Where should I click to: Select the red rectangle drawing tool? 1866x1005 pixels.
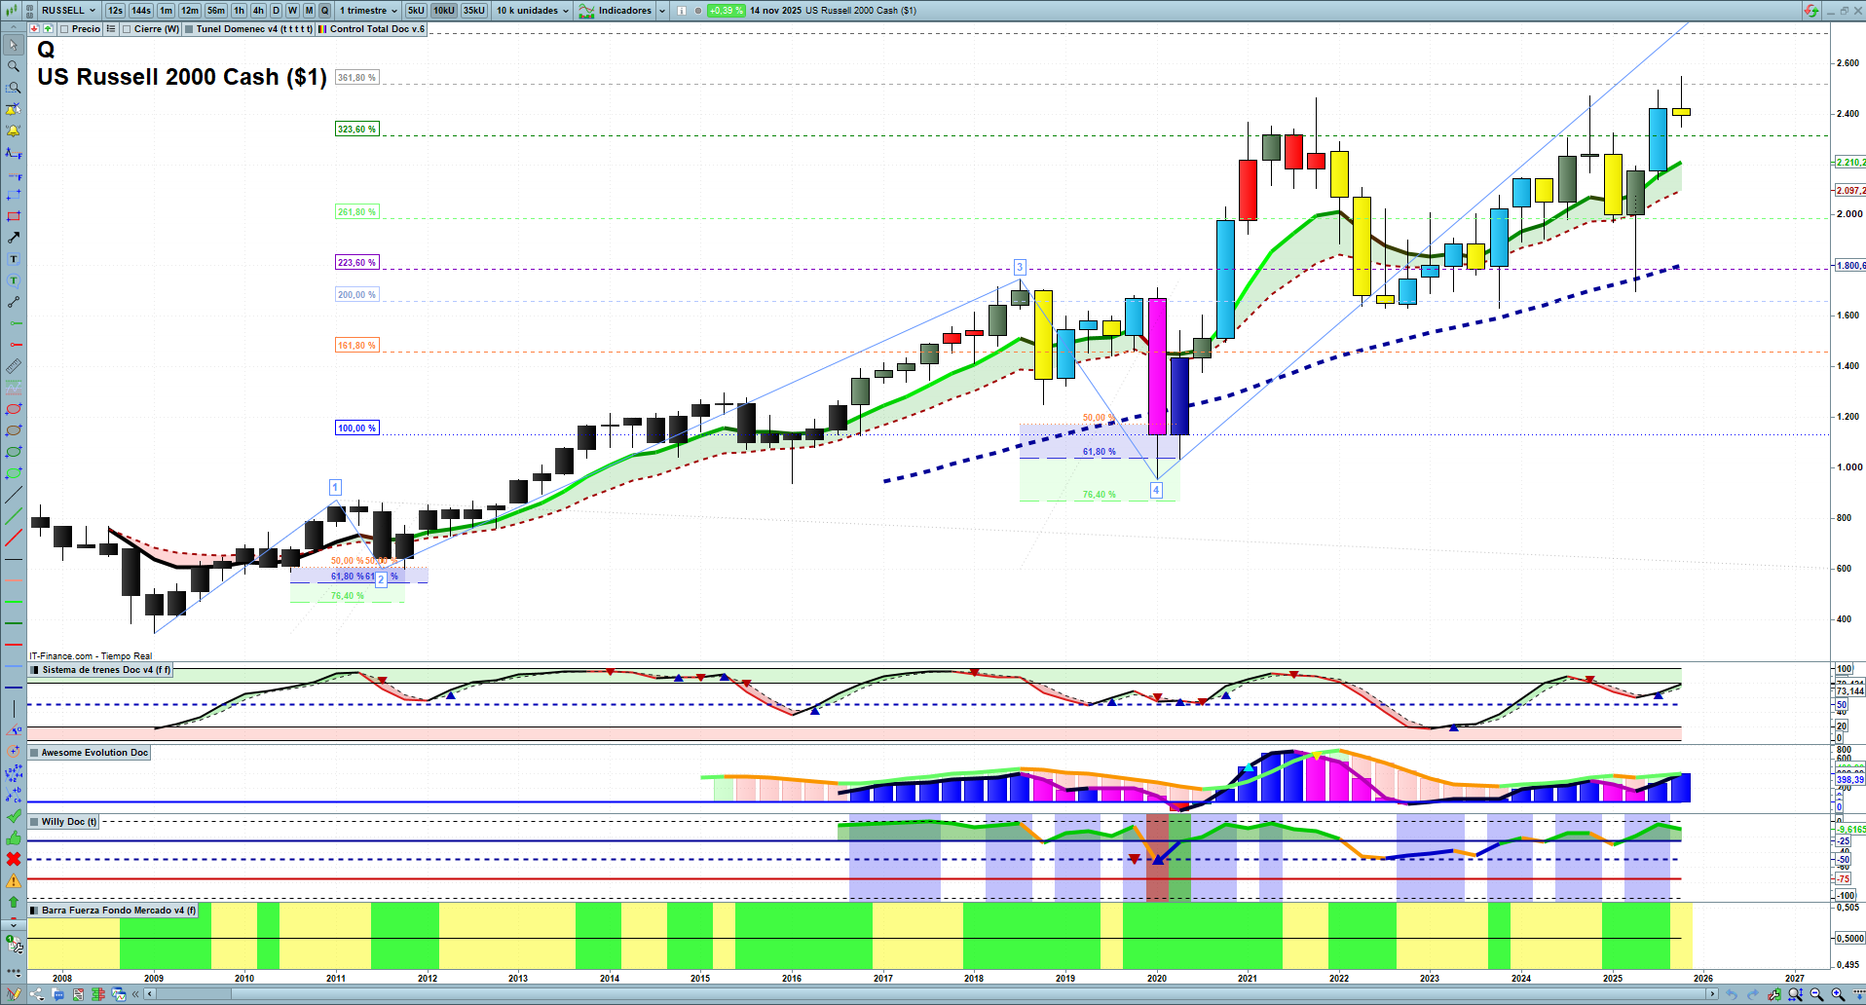coord(14,216)
